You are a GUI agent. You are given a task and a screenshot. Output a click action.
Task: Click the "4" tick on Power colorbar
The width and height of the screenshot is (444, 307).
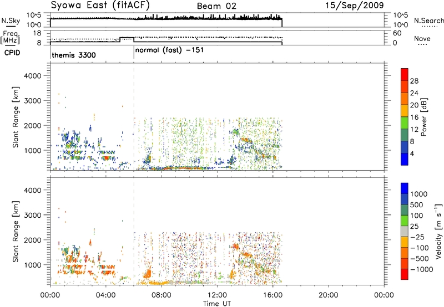412,153
